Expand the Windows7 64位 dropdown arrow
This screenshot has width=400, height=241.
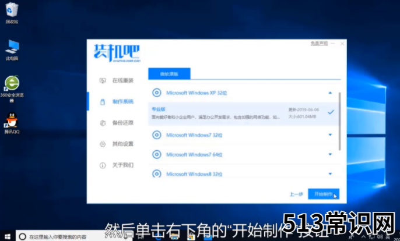point(330,154)
